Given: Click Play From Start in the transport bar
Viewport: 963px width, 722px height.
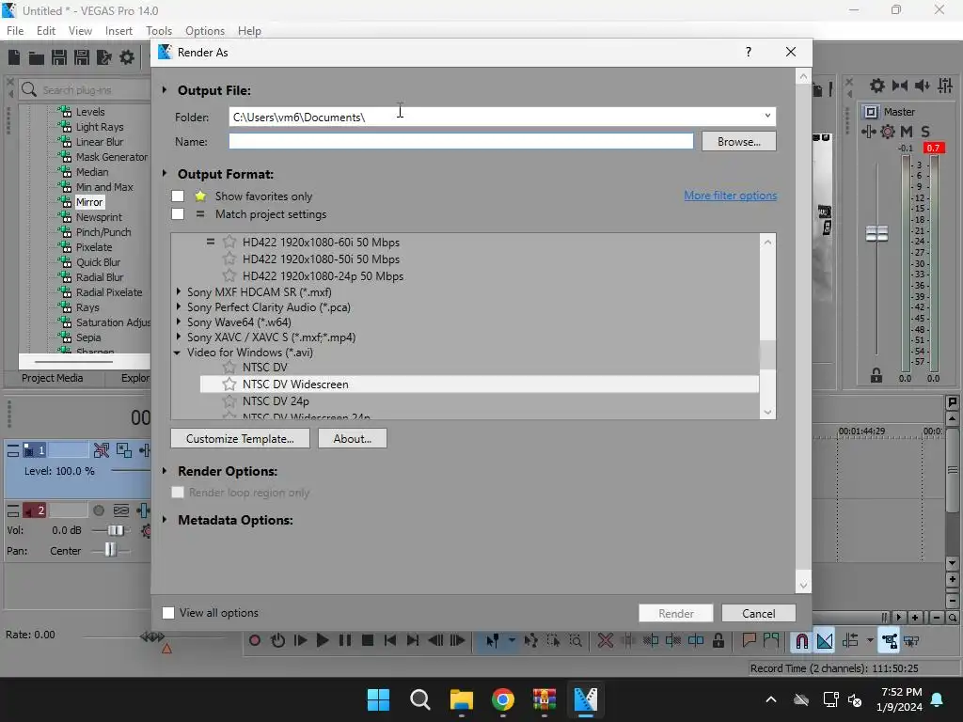Looking at the screenshot, I should point(300,640).
